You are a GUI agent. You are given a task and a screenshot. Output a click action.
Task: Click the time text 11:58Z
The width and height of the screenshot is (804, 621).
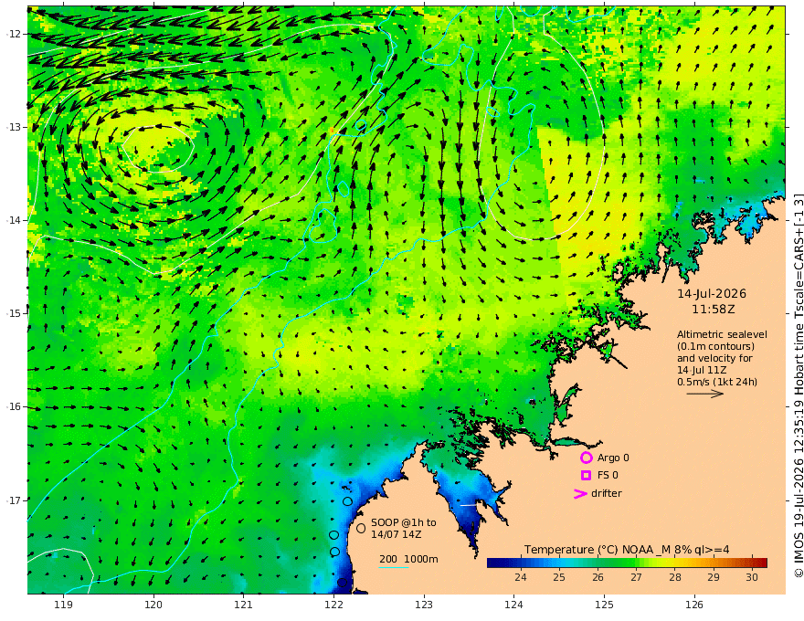(x=714, y=310)
